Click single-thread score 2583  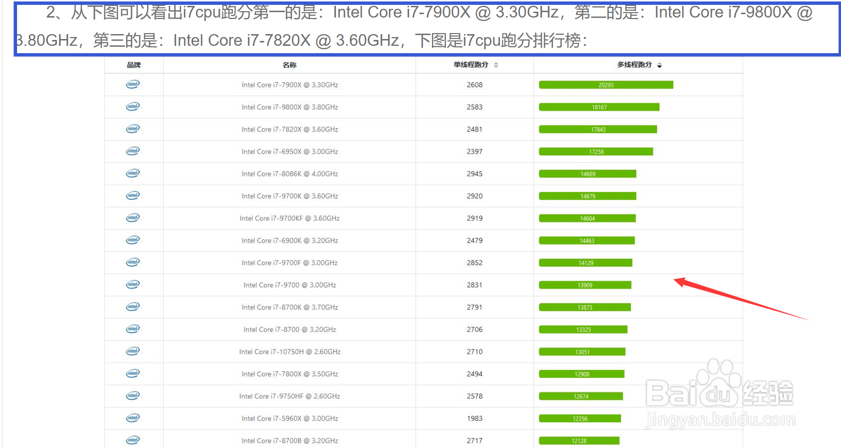474,107
